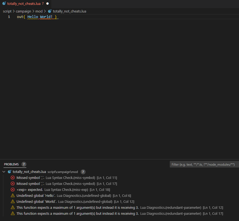Click the Lua file icon in the breadcrumb
The height and width of the screenshot is (221, 239).
coord(50,11)
